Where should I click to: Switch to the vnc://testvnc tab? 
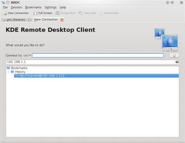16,20
